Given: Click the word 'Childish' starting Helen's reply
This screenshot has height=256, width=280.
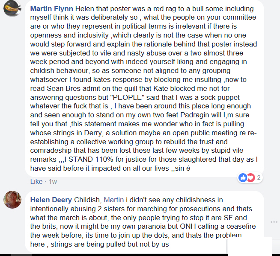Looking at the screenshot, I should (x=88, y=200).
